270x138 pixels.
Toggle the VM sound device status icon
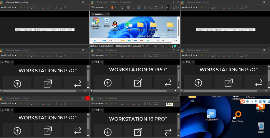(170, 46)
